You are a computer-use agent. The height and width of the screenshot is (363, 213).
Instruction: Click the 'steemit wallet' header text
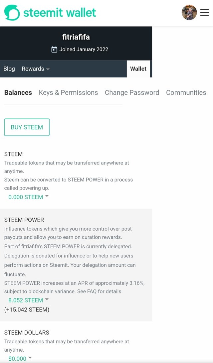[x=60, y=13]
